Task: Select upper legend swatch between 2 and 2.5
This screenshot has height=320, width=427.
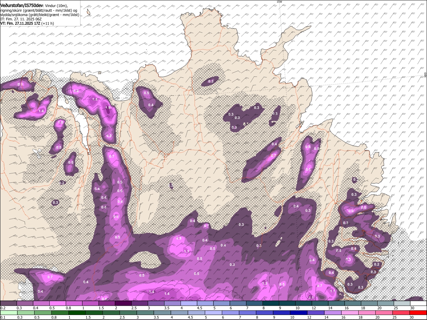Action: pos(123,303)
